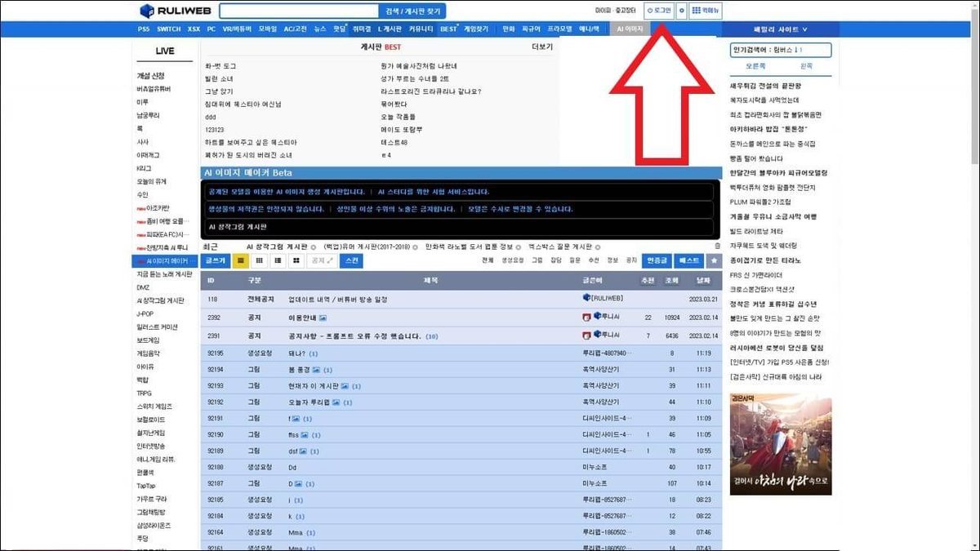
Task: Open the 럭메뉴 grid menu
Action: pyautogui.click(x=706, y=11)
